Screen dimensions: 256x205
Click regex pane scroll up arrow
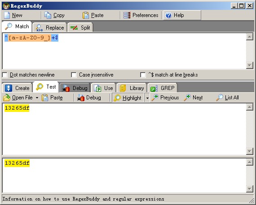click(249, 37)
